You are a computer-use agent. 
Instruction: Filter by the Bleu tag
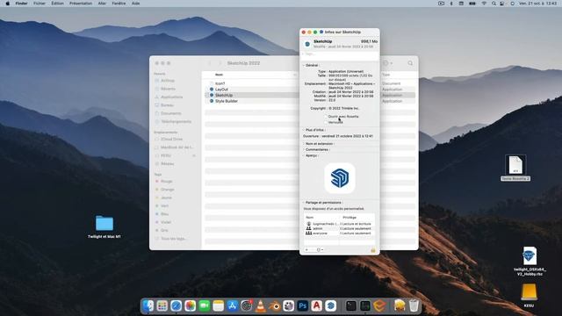[x=164, y=214]
